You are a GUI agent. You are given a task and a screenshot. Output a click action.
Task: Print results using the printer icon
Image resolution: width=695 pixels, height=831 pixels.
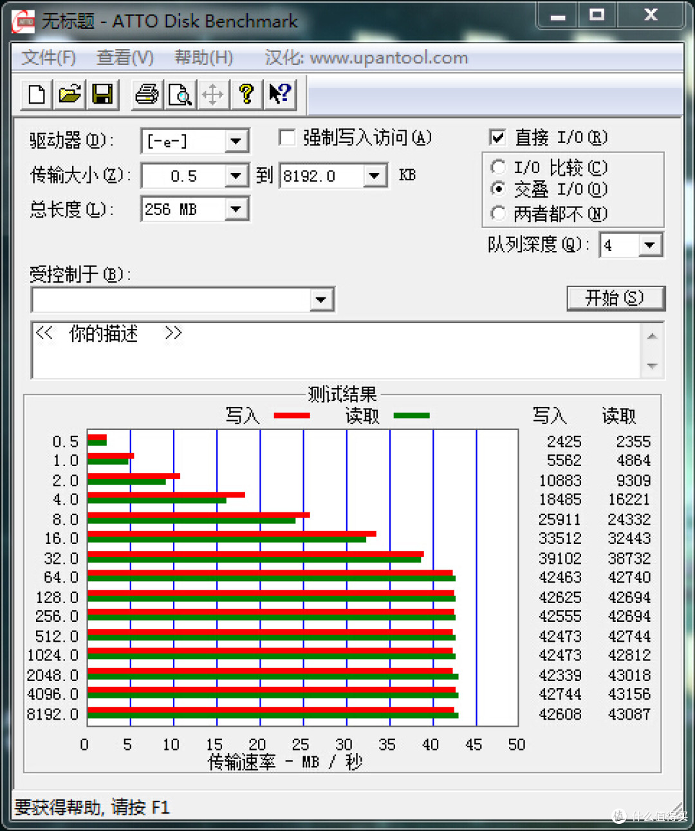[147, 95]
